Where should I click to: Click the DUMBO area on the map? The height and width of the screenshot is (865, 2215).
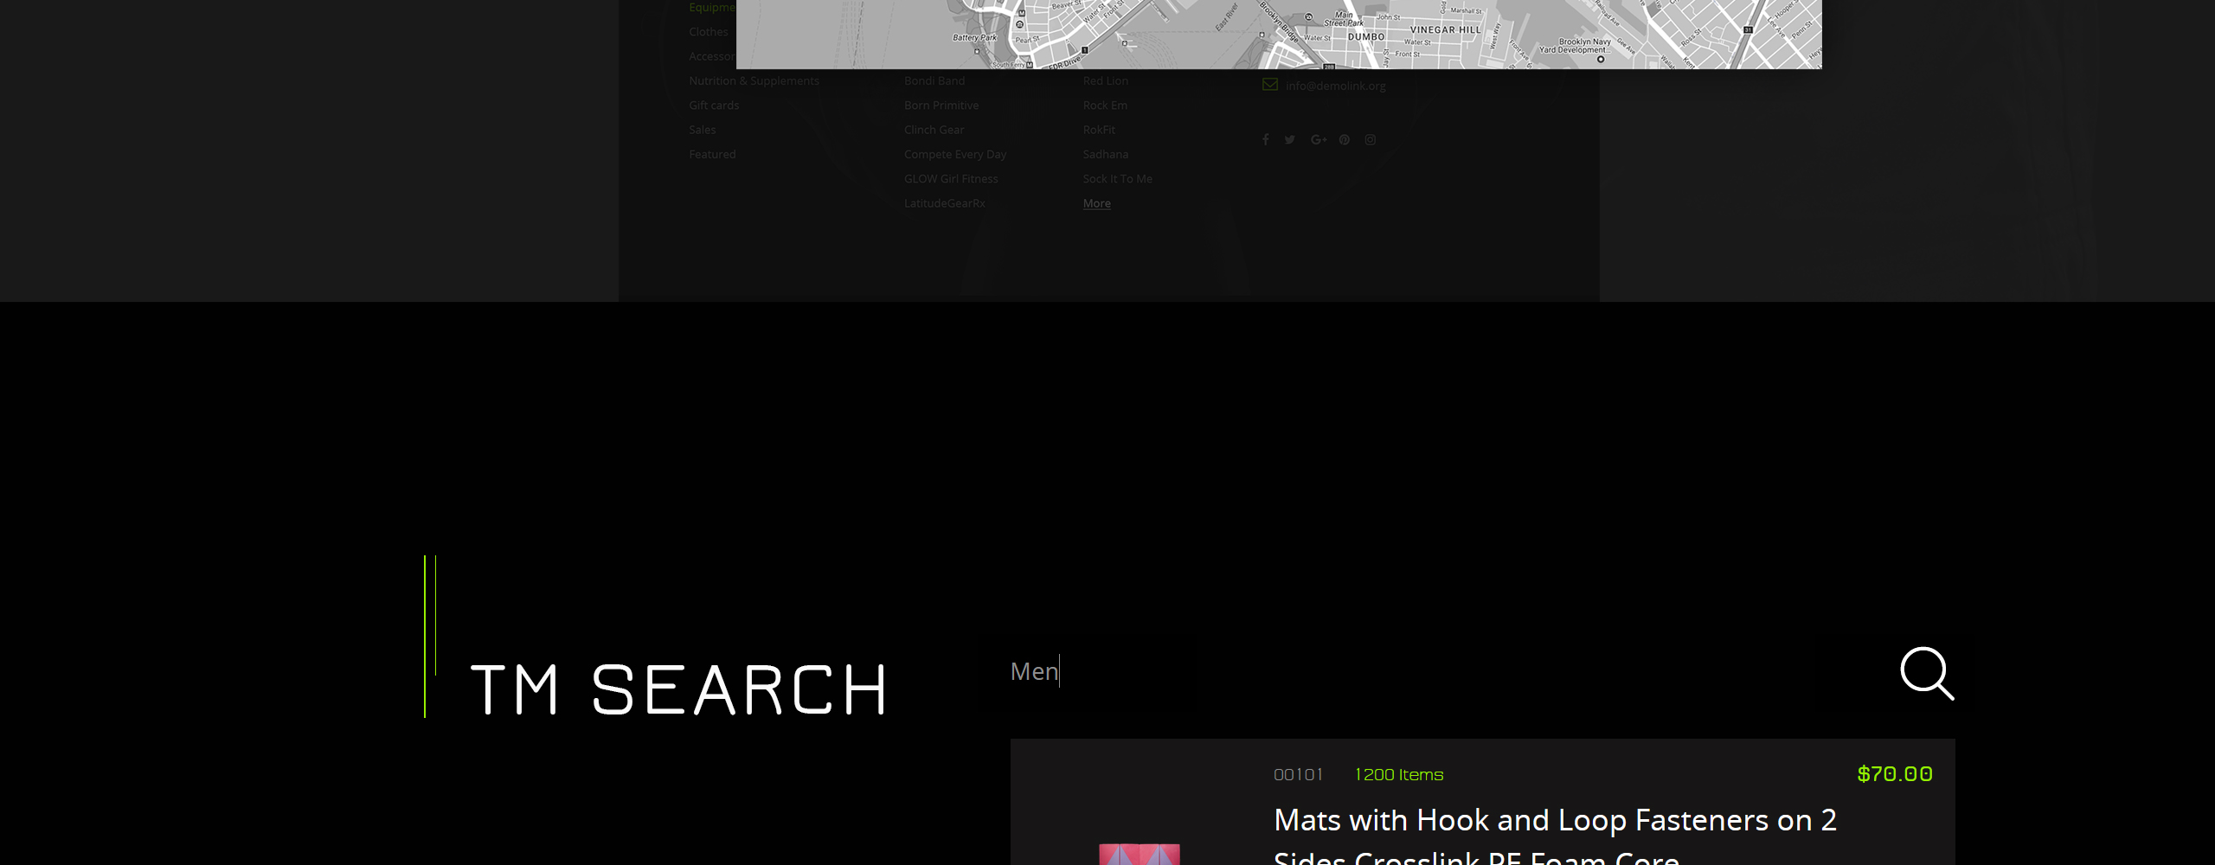click(x=1366, y=37)
